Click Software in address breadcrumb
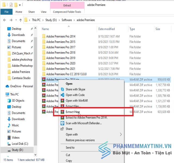The height and width of the screenshot is (163, 174). point(67,20)
